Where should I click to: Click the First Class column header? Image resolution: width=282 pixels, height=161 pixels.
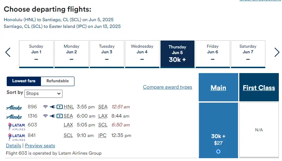(259, 88)
